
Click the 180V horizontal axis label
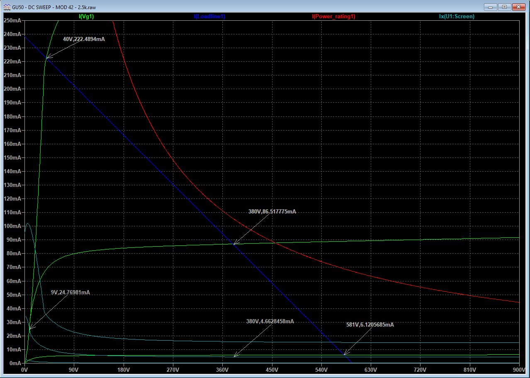coord(123,370)
